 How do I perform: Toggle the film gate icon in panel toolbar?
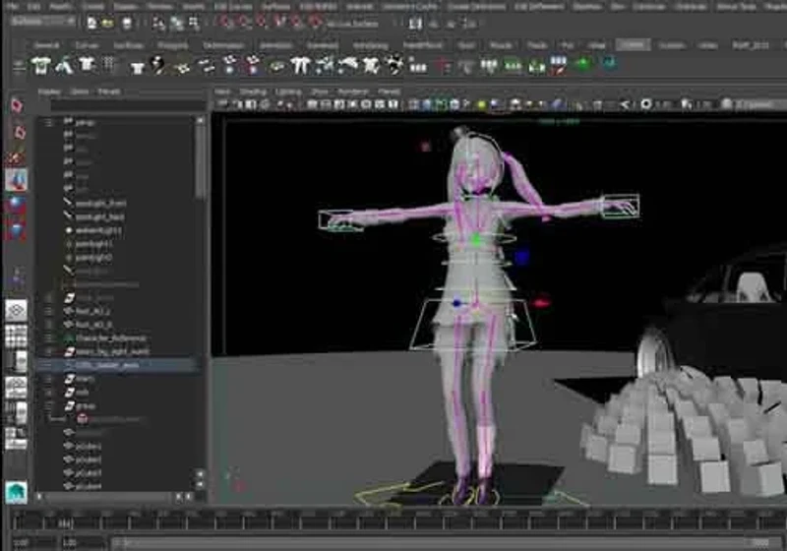tap(326, 104)
